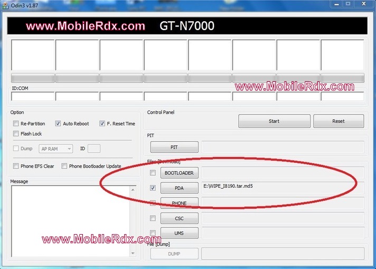The image size is (376, 269).
Task: Click the Start button
Action: 274,121
